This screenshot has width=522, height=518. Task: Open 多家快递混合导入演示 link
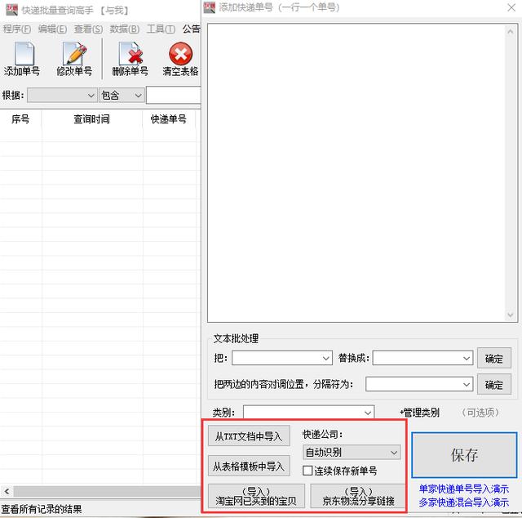[464, 502]
